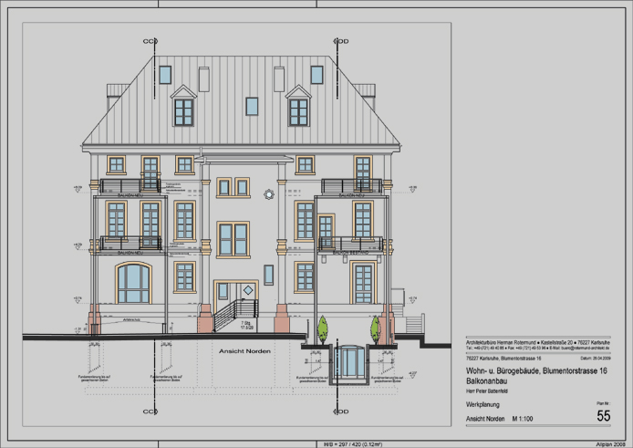Select the glazed basement entrance door
The width and height of the screenshot is (633, 448).
348,358
